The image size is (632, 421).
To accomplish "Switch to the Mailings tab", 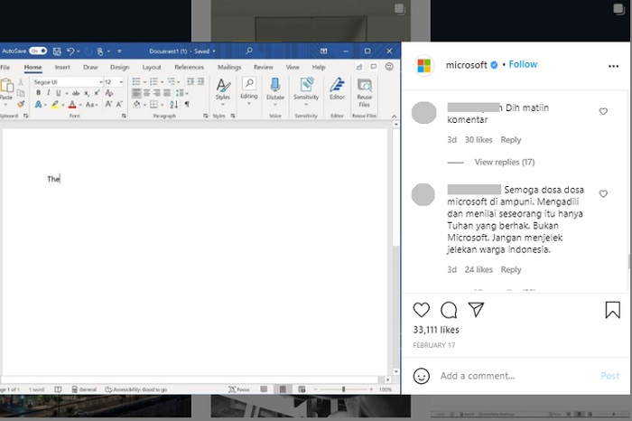I will click(x=229, y=68).
